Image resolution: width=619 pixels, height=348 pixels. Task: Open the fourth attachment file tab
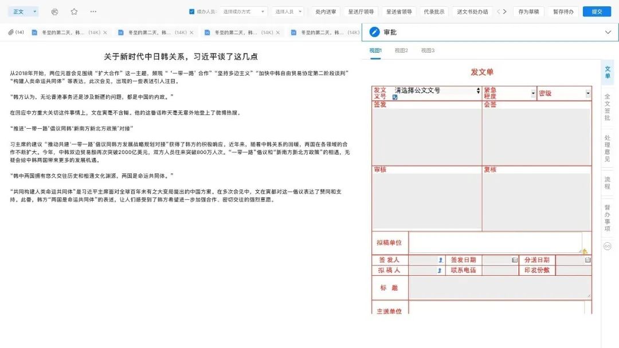326,33
